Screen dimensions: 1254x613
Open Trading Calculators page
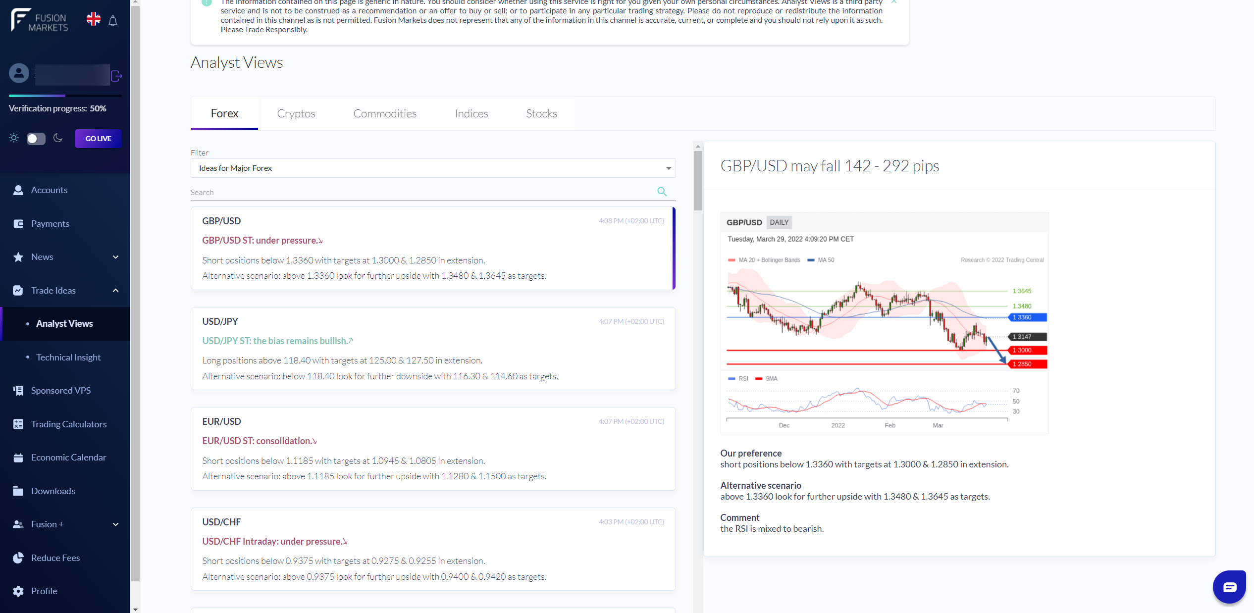(x=65, y=424)
